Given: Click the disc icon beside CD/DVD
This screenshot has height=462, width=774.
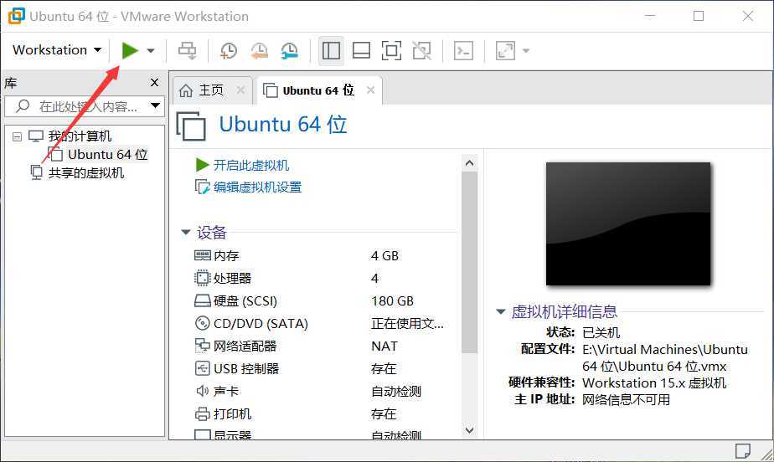Looking at the screenshot, I should click(203, 323).
